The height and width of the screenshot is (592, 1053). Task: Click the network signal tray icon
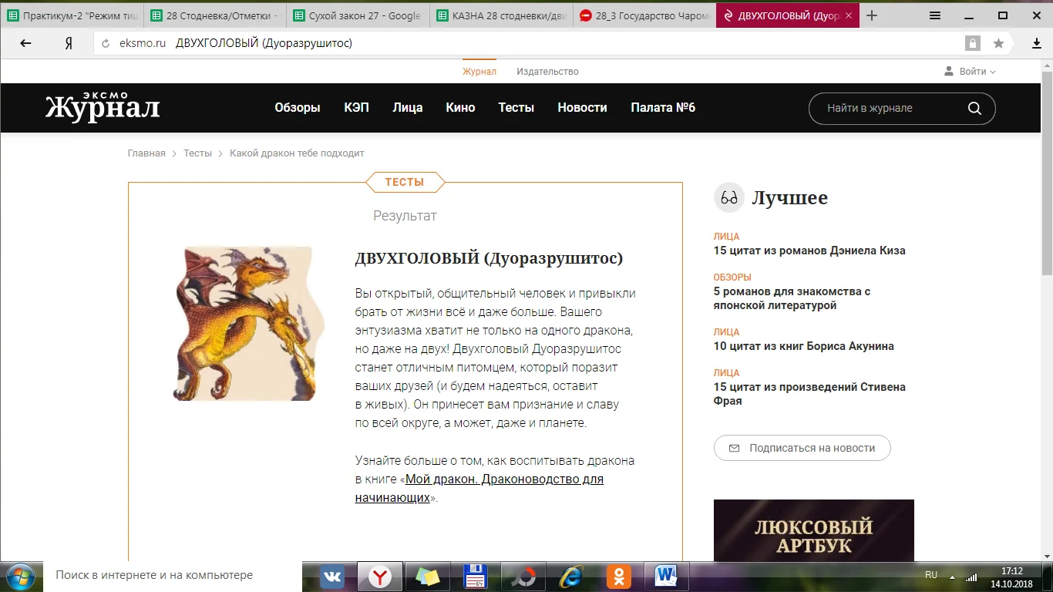[x=972, y=577]
